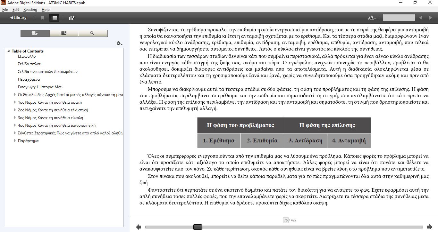
Task: Click 'Η φάση του προβλήματος' header cell
Action: [240, 125]
